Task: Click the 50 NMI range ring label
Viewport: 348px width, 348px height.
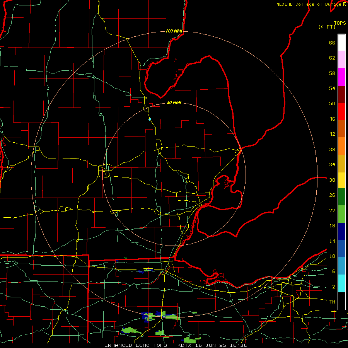Action: coord(174,102)
